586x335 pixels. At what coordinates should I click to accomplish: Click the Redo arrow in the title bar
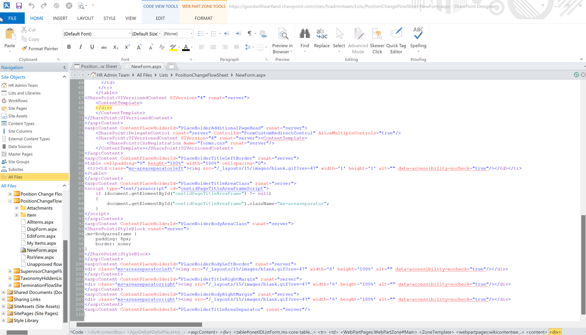pos(44,6)
